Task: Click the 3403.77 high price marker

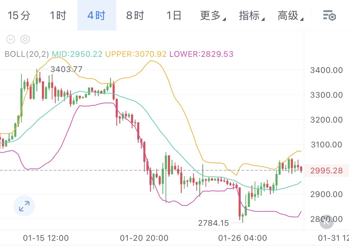Action: [x=66, y=69]
